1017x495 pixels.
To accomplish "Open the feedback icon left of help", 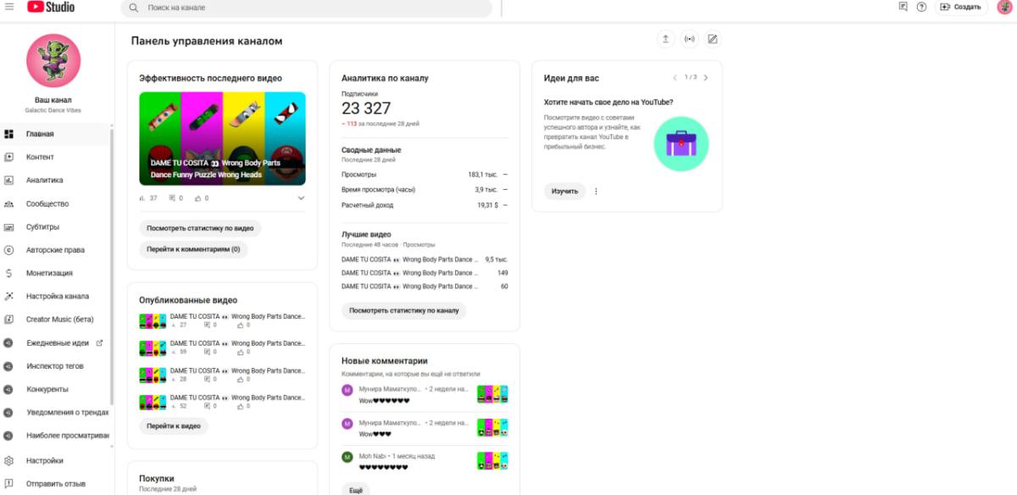I will [903, 7].
